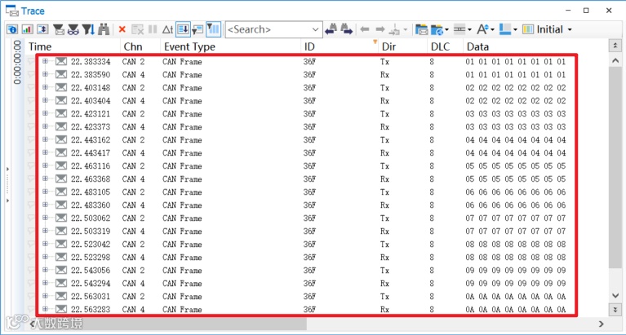Screen dimensions: 626x335
Task: Expand the row at time 22.503062
Action: point(45,218)
